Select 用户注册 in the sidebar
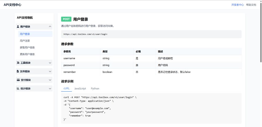Viewport: 262px width, 127px height. (x=25, y=41)
